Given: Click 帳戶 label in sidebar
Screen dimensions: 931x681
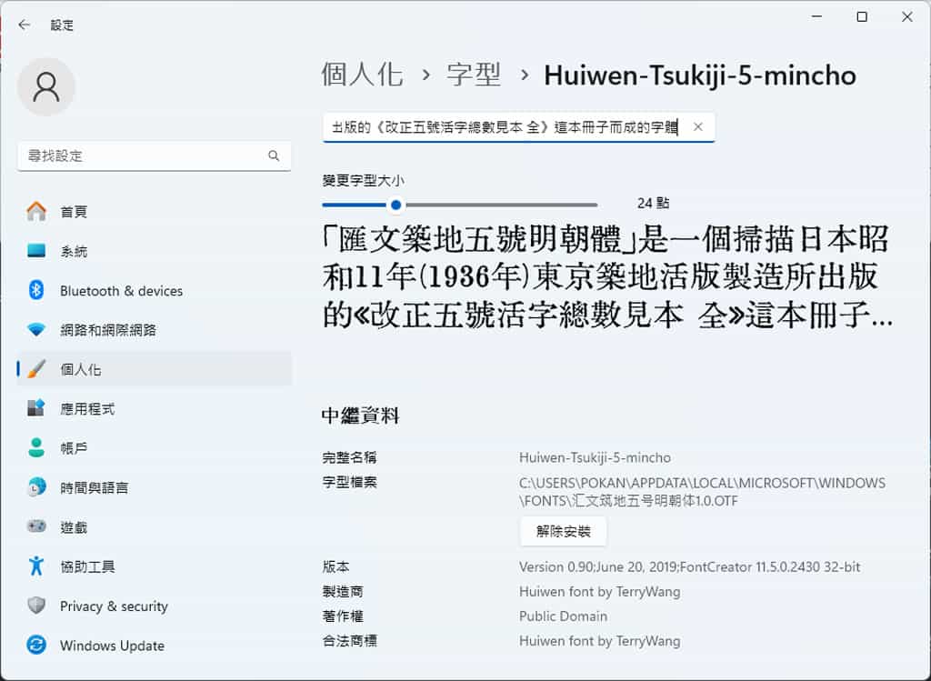Looking at the screenshot, I should pyautogui.click(x=74, y=448).
